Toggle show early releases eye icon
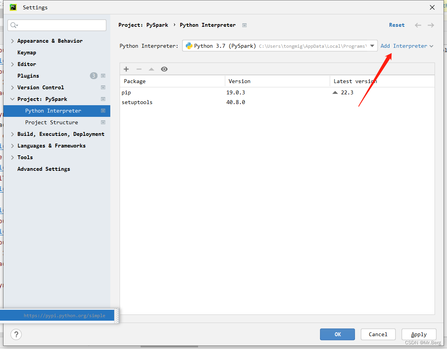 pos(164,69)
